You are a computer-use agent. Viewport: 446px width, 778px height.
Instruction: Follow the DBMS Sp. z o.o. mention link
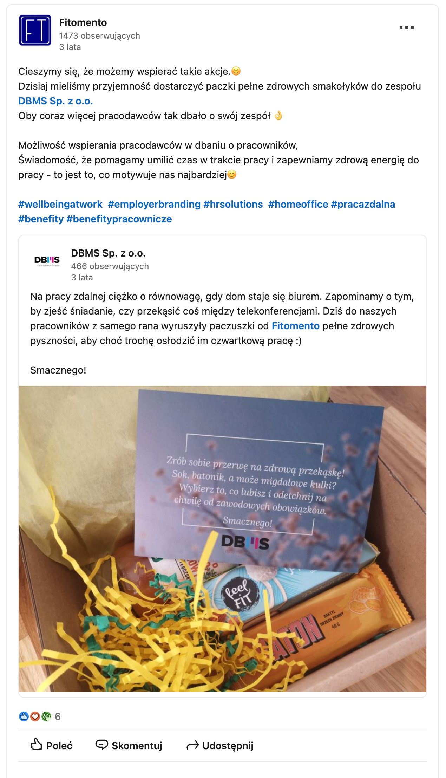click(55, 101)
